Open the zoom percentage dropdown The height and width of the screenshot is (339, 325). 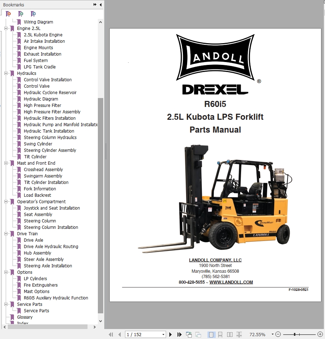click(x=272, y=334)
